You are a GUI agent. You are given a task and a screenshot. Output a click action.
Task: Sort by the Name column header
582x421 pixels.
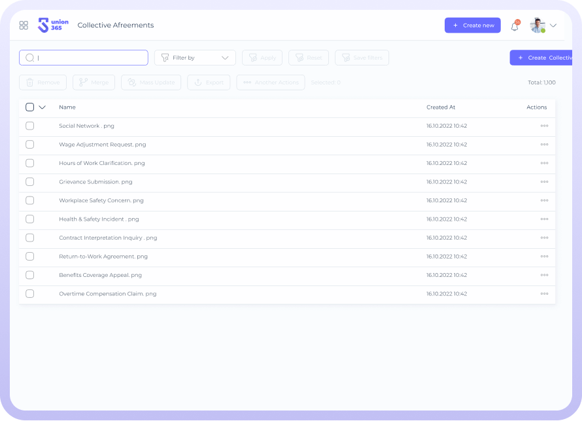[67, 107]
